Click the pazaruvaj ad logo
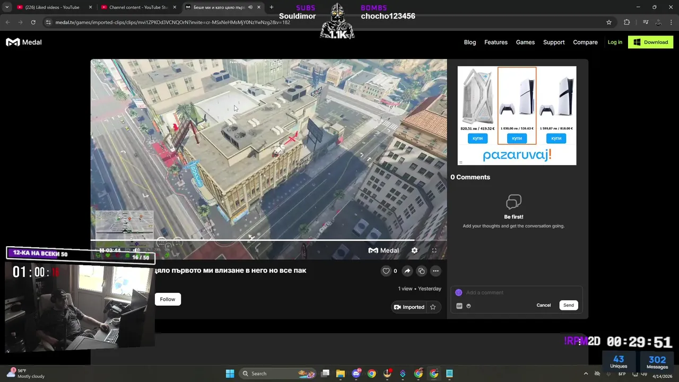679x382 pixels. [517, 155]
